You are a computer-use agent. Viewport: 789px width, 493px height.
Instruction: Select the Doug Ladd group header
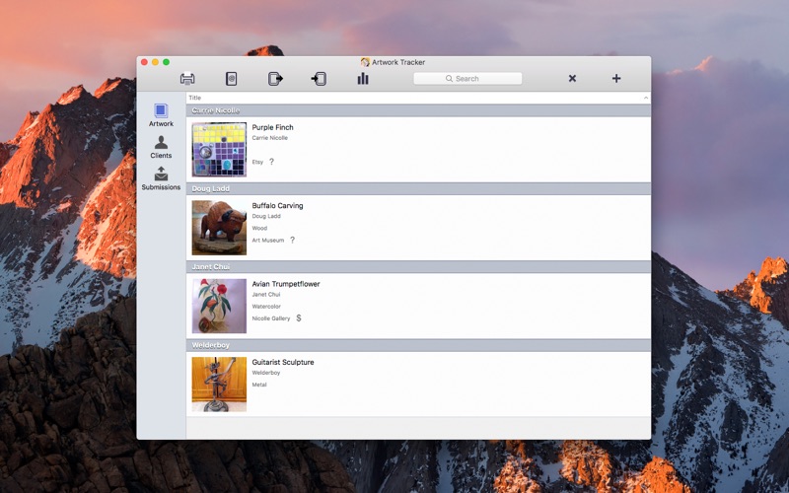[418, 188]
